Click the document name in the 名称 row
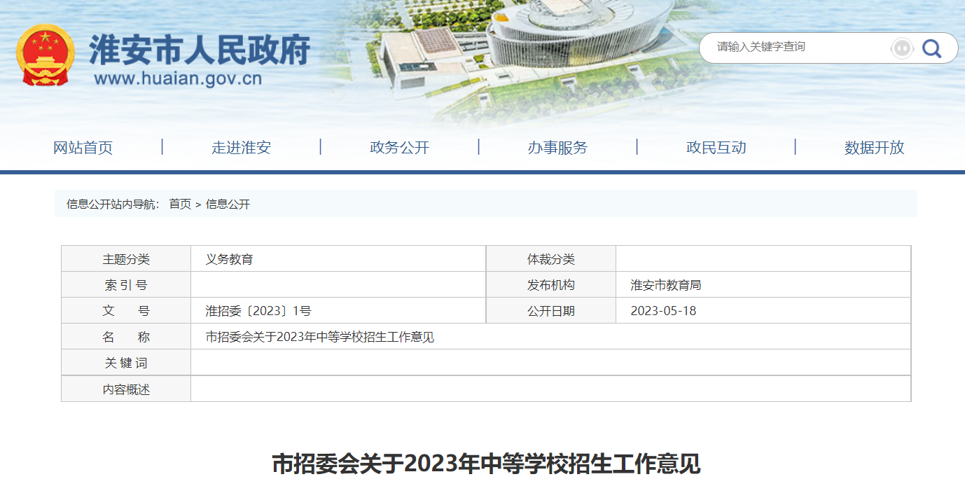This screenshot has height=493, width=965. (319, 337)
